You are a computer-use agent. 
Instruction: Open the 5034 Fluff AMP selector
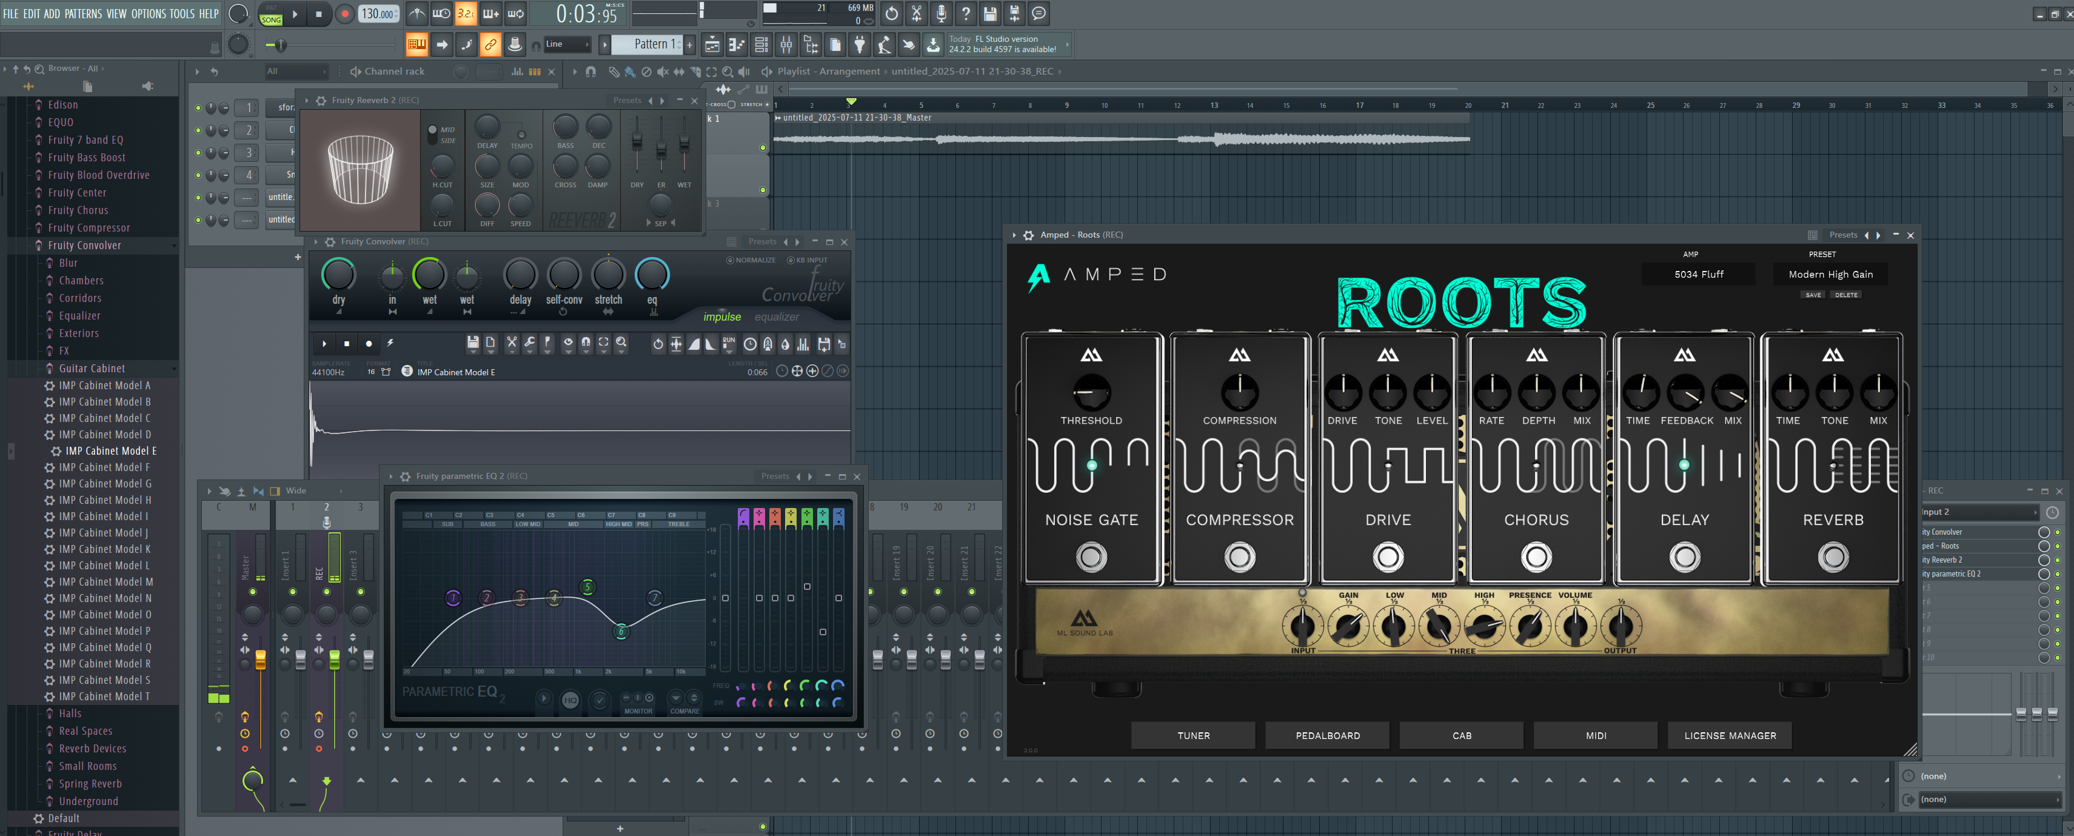[x=1699, y=275]
